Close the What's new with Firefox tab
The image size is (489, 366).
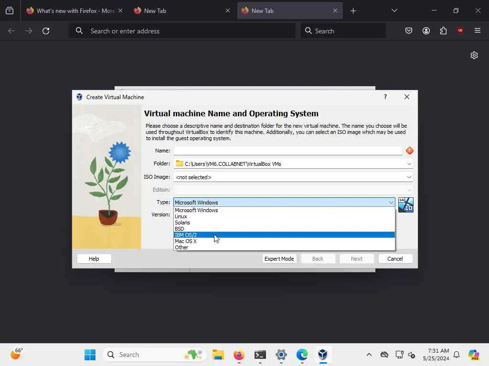coord(120,10)
